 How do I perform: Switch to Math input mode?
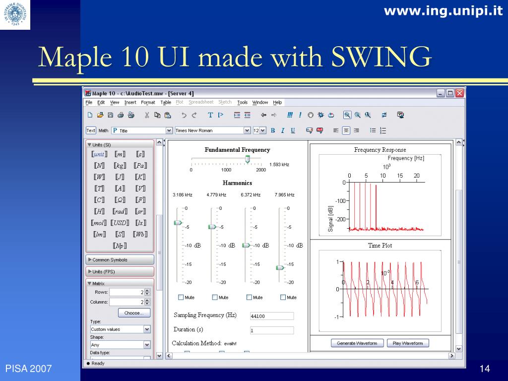[103, 130]
